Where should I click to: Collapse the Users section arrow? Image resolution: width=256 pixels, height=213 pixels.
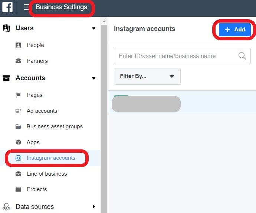pyautogui.click(x=93, y=28)
